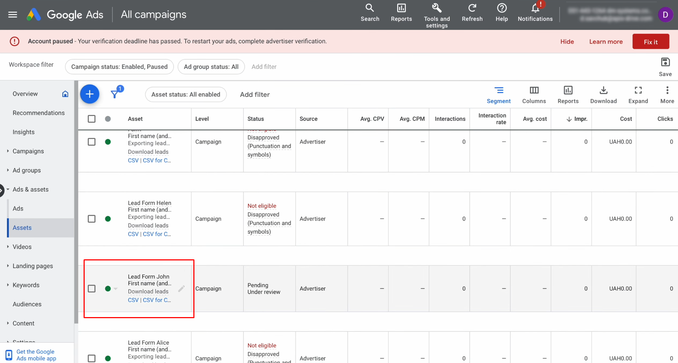
Task: Click the sidebar collapse arrow handle
Action: 2,190
